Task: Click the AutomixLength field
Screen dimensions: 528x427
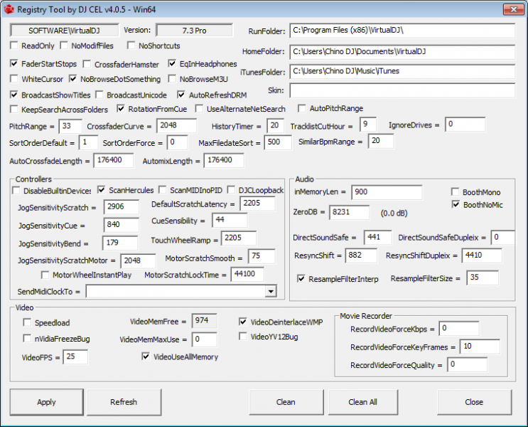Action: [224, 160]
